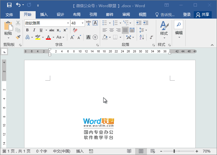
Task: Click the 共享 share button
Action: (x=203, y=15)
